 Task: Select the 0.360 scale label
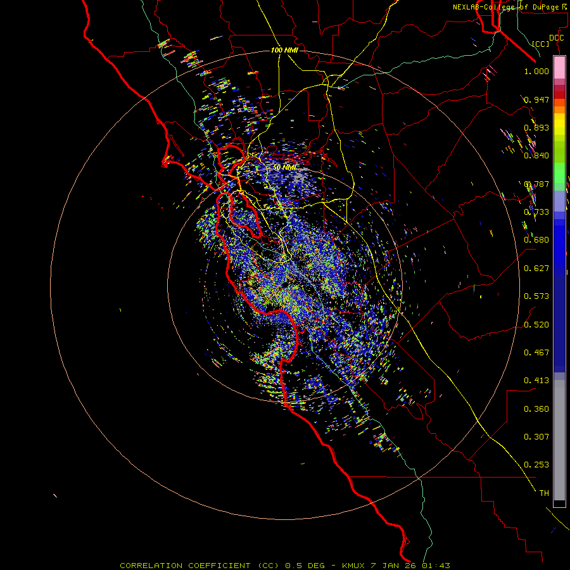pos(536,409)
